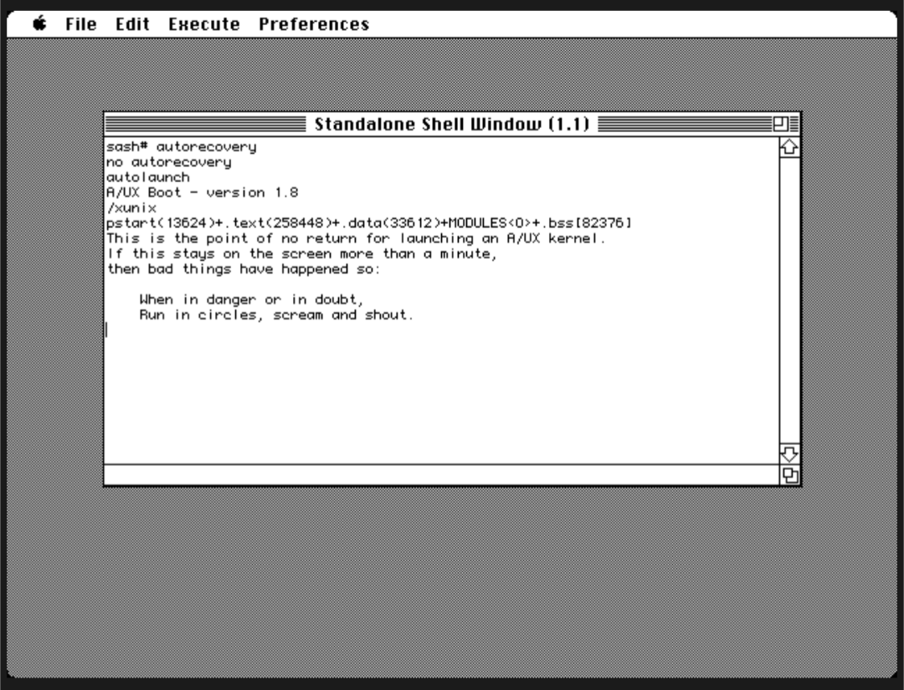The image size is (904, 690).
Task: Click the '/xunix' line
Action: click(131, 208)
